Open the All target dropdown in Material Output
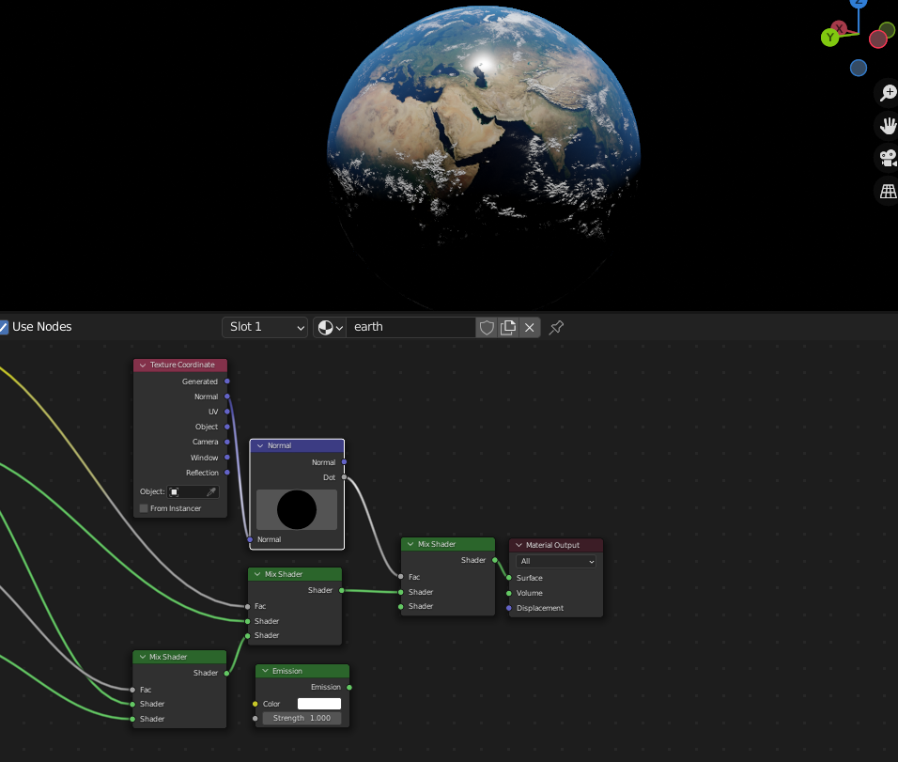Viewport: 898px width, 762px height. pos(555,562)
